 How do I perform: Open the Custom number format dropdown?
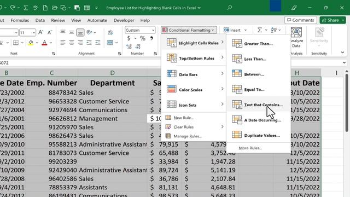[x=153, y=30]
